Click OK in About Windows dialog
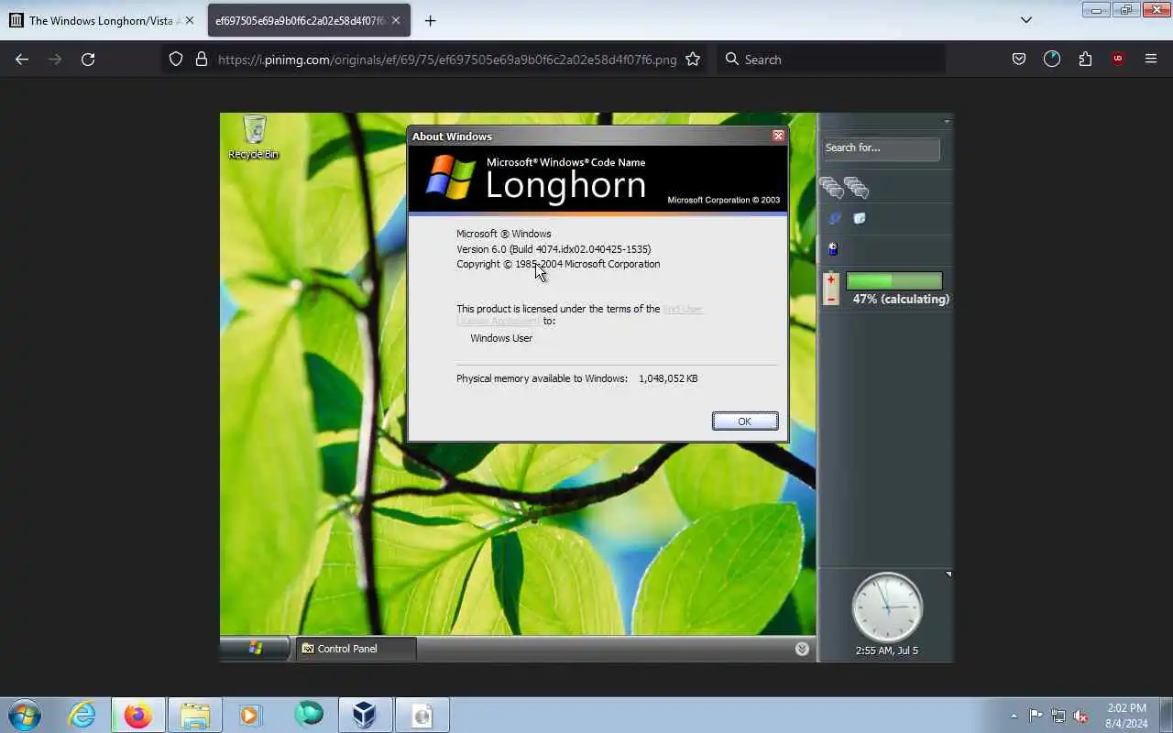 point(745,421)
